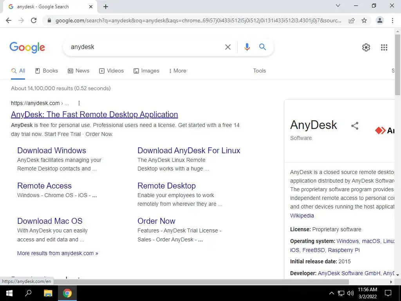Click the horizontal scrollbar right arrow
Viewport: 401px width, 301px height.
pyautogui.click(x=391, y=282)
